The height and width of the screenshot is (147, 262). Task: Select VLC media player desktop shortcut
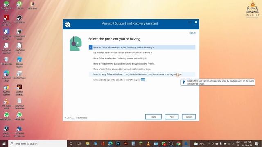coord(7,104)
